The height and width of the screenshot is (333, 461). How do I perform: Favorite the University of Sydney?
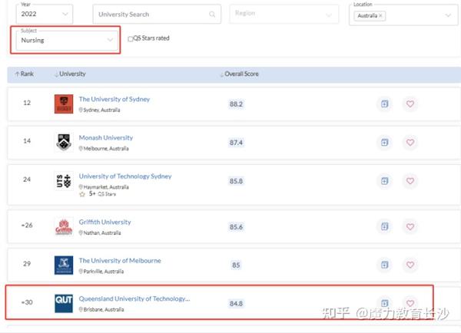tap(410, 104)
